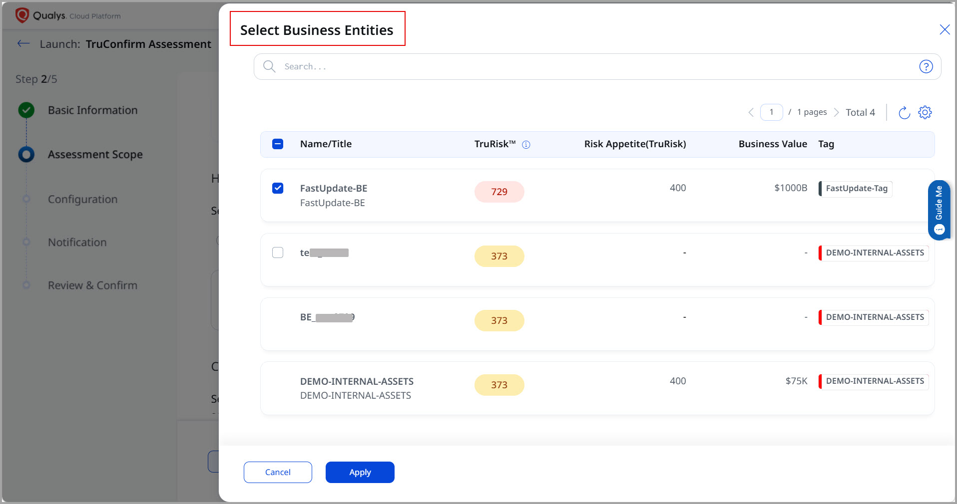Click the 'BE_' entity name
The image size is (957, 504).
click(x=327, y=317)
